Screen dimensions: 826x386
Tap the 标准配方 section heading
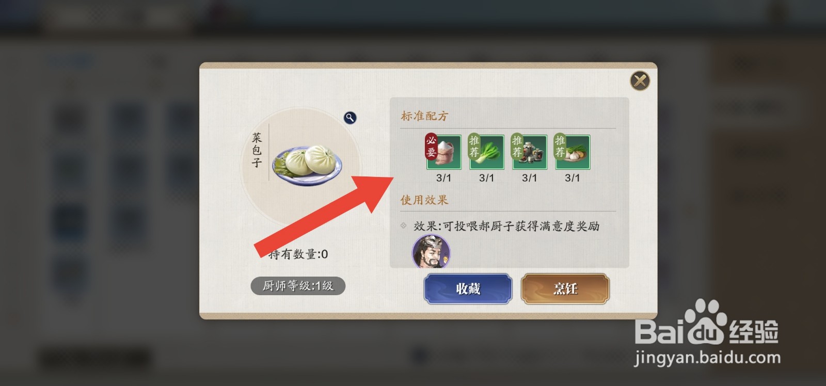click(424, 116)
